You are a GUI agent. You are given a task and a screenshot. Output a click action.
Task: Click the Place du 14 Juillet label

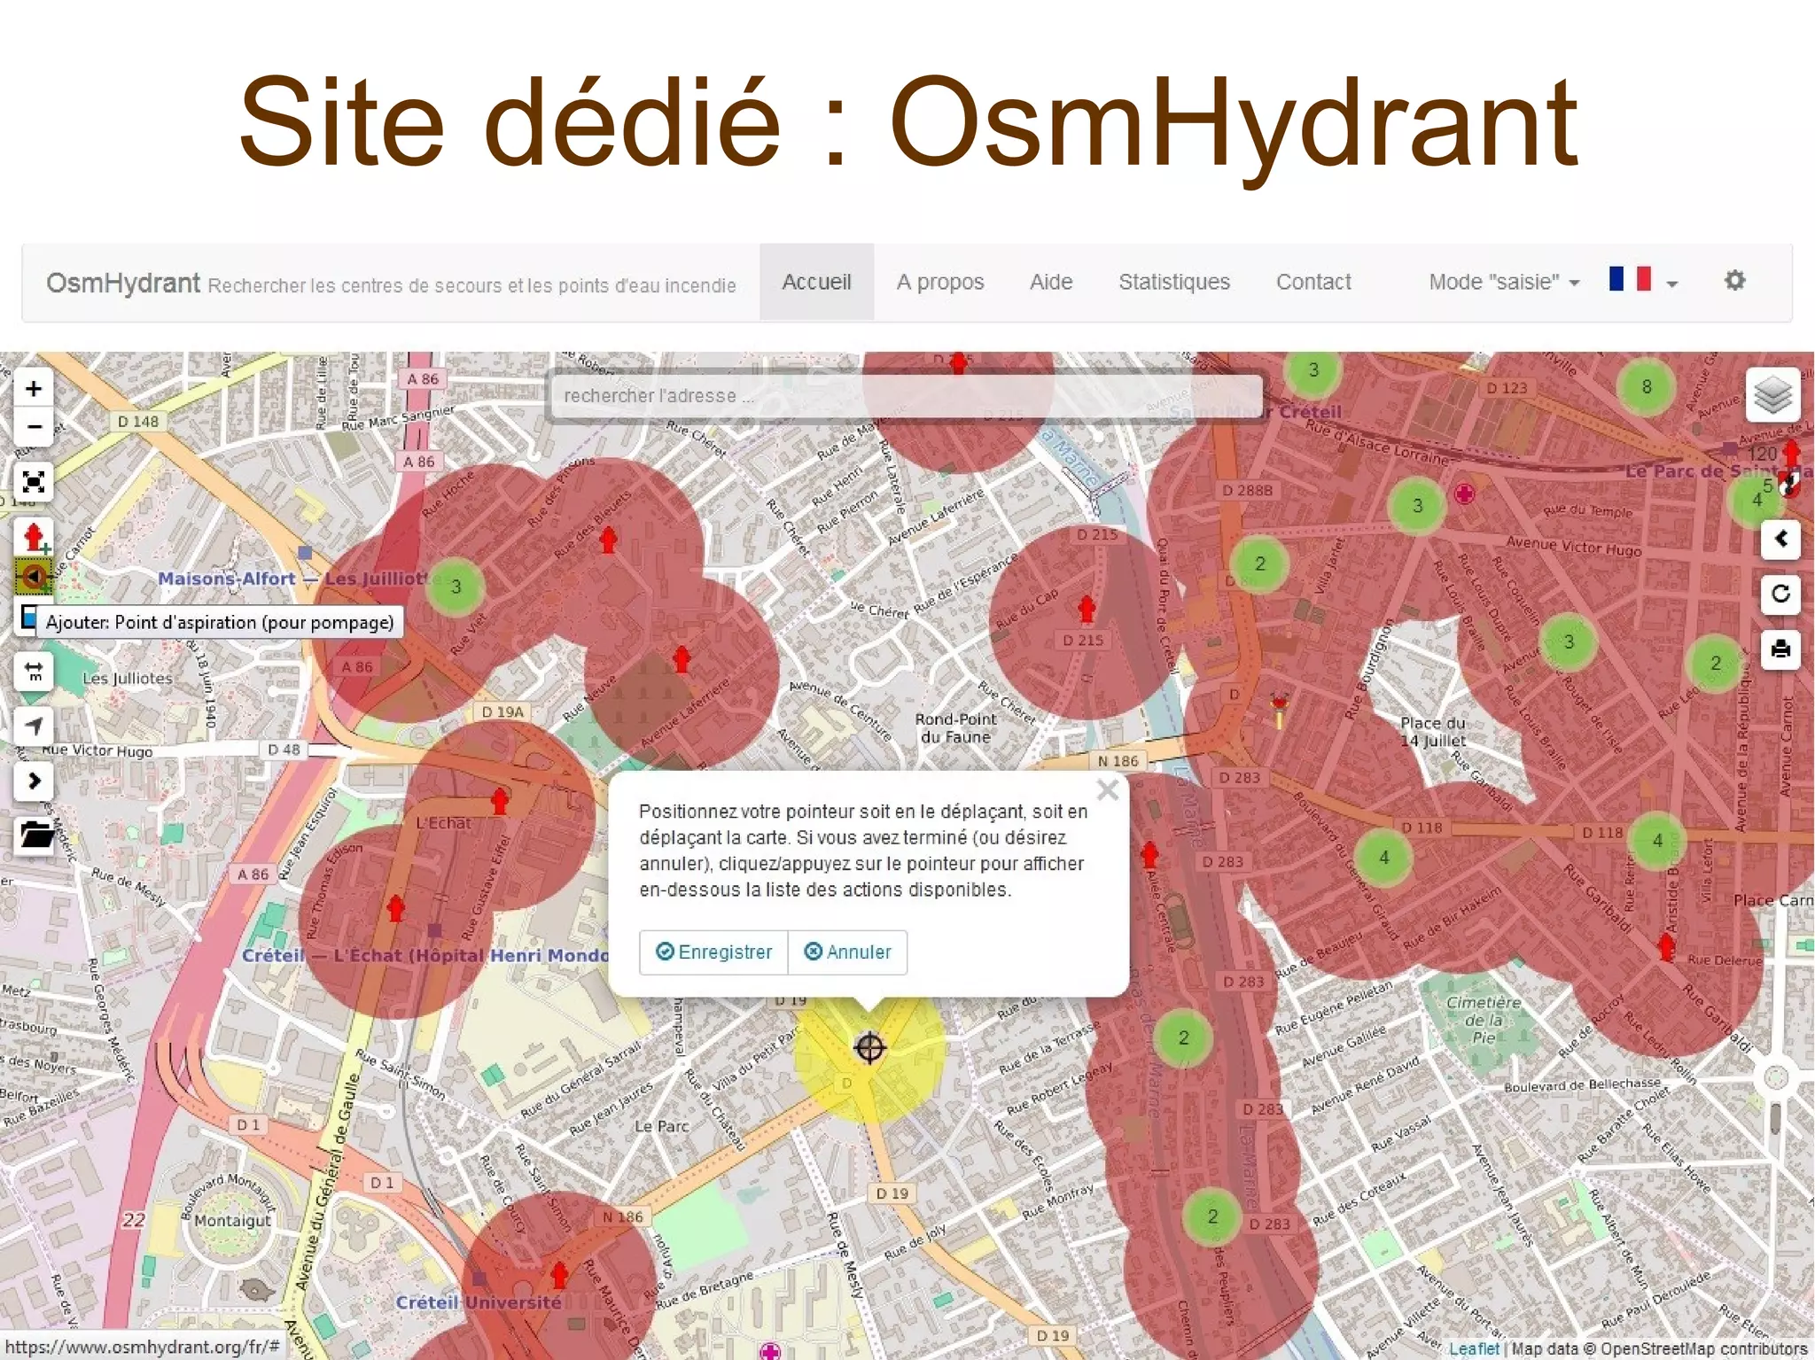point(1433,732)
